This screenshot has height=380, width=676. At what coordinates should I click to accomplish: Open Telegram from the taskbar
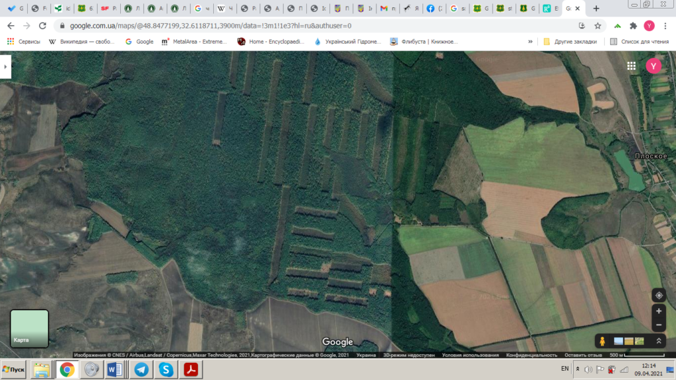[x=141, y=370]
